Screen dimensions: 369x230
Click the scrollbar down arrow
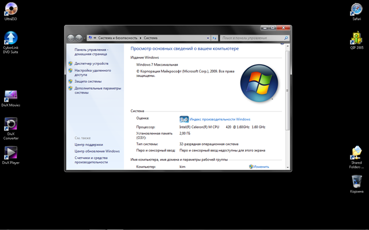pos(287,167)
